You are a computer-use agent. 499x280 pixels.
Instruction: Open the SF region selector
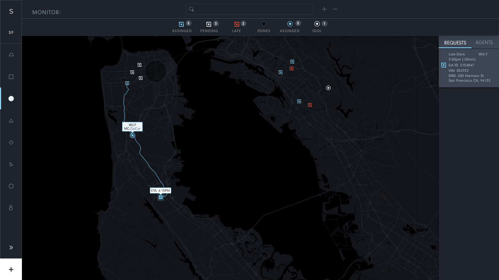(11, 32)
